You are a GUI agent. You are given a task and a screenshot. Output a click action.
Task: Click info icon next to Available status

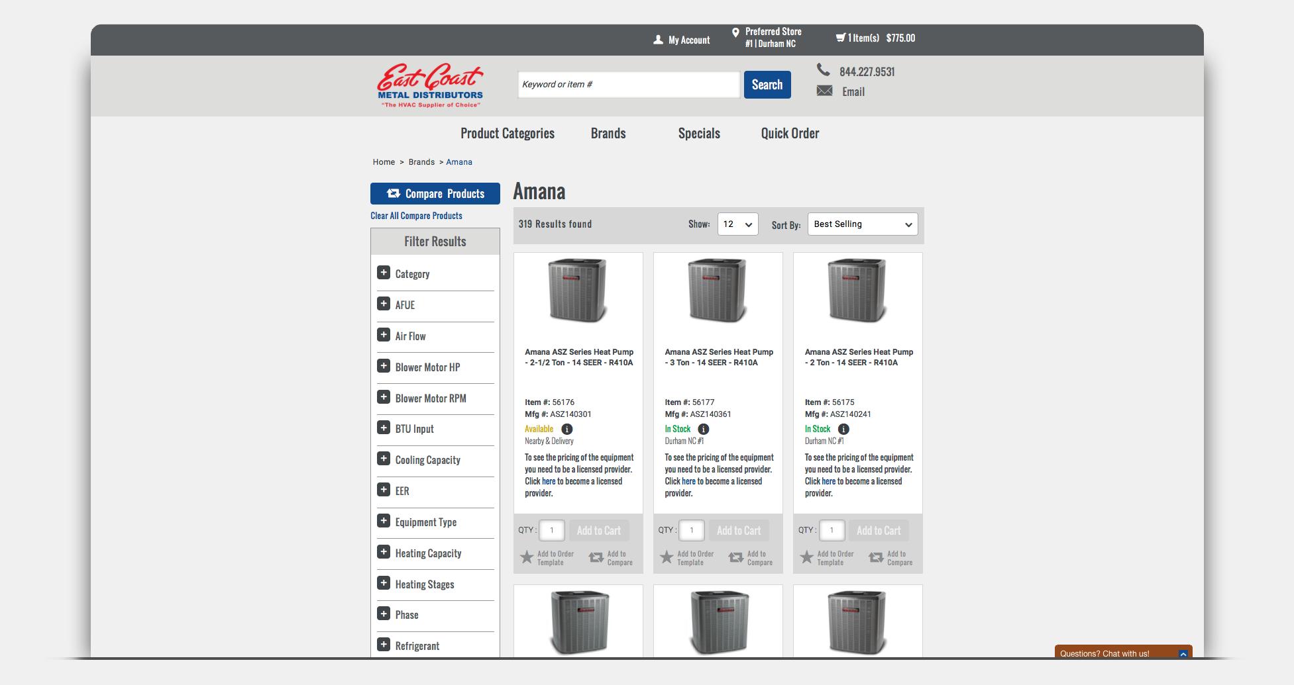coord(566,429)
